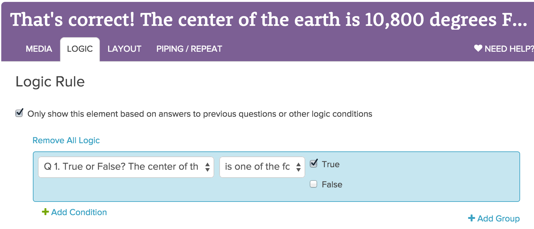Click the green plus icon for Add Condition
The image size is (534, 229).
coord(46,212)
